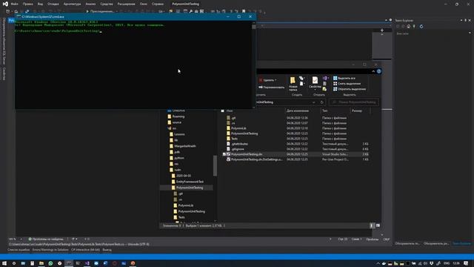Click the Поиск search field in Explorer
Viewport: 474px width, 267px height.
(x=354, y=102)
